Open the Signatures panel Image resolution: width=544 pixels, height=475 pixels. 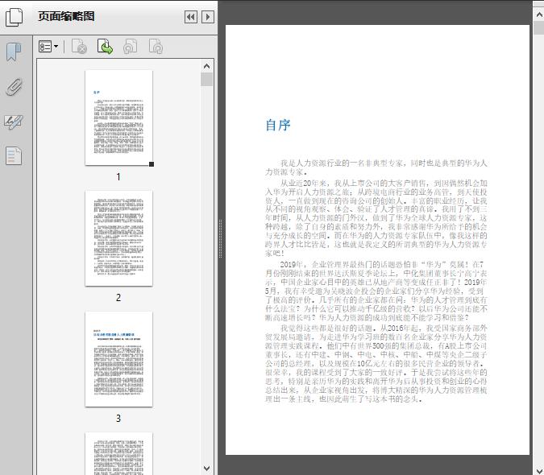point(14,122)
